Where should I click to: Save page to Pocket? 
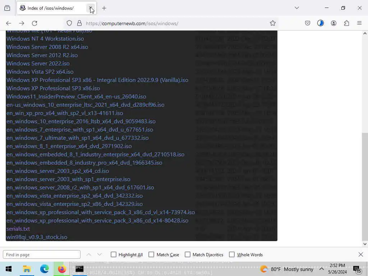click(308, 23)
